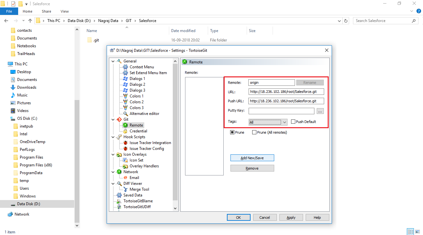The height and width of the screenshot is (235, 423).
Task: Click the Email at-sign icon
Action: 125,178
